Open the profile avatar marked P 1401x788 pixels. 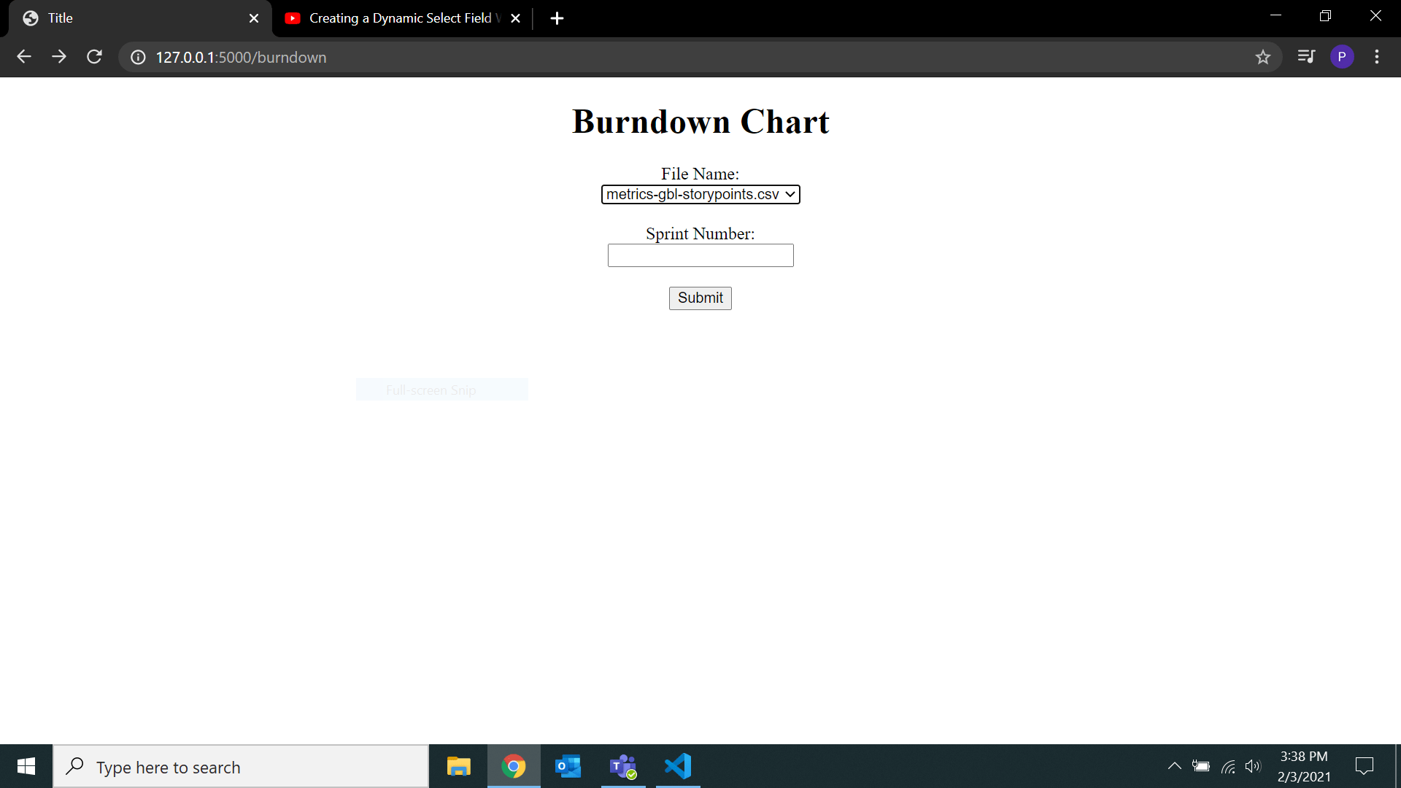pos(1343,56)
